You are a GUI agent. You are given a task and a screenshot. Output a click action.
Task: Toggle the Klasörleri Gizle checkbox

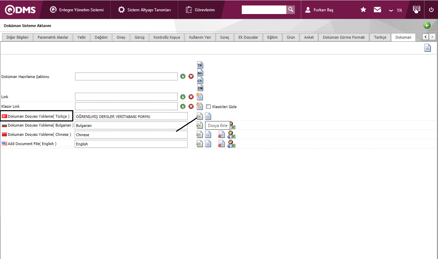pyautogui.click(x=208, y=106)
